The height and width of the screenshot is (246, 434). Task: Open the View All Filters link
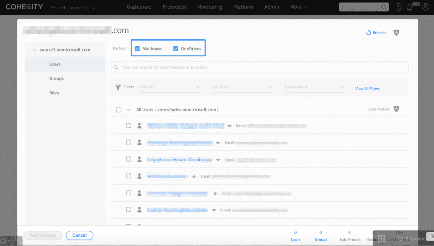[x=367, y=88]
